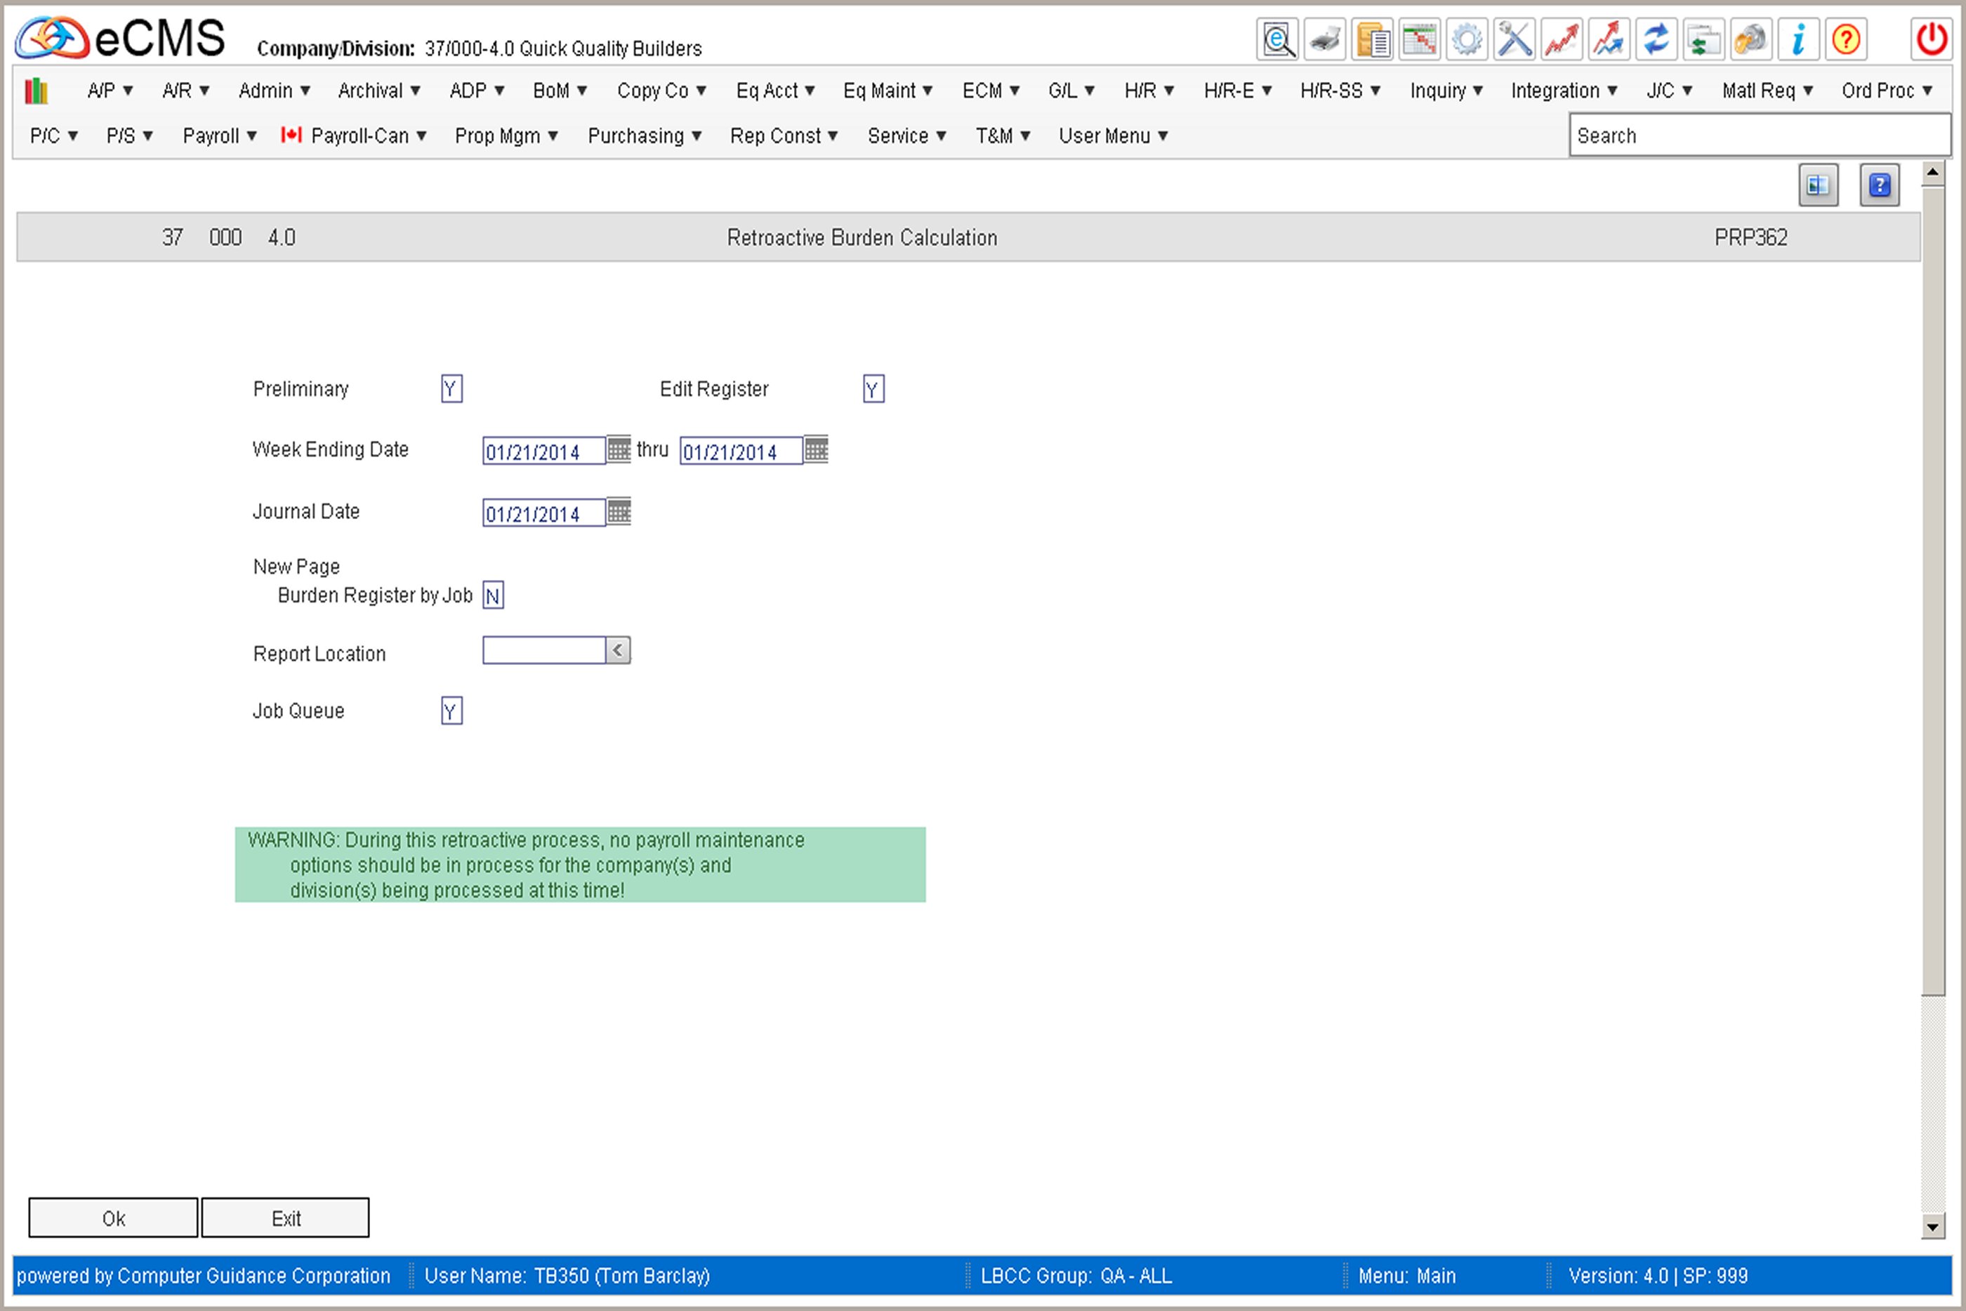Click the Ok button
1966x1311 pixels.
pyautogui.click(x=114, y=1218)
